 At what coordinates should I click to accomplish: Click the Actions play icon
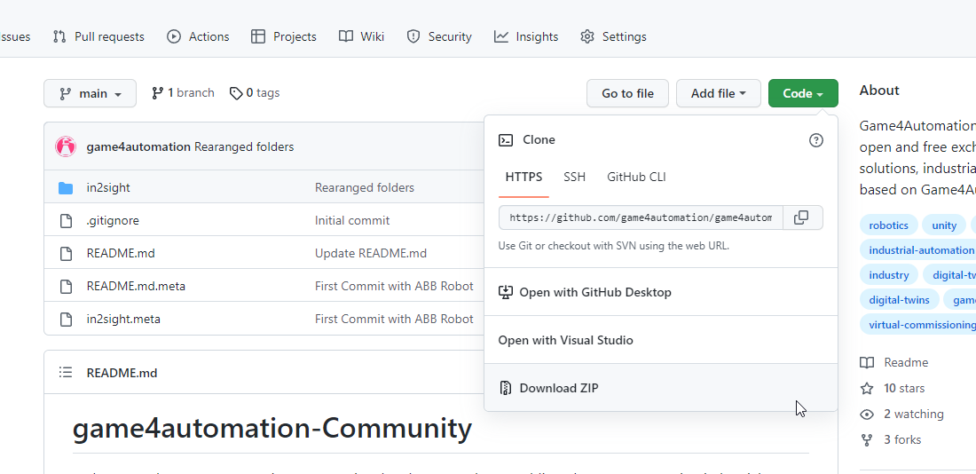pyautogui.click(x=174, y=36)
